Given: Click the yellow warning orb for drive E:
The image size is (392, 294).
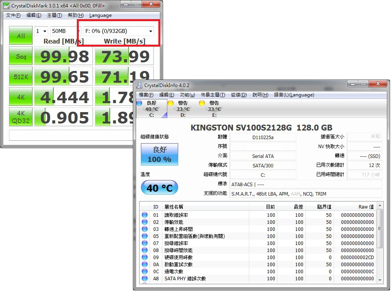Looking at the screenshot, I should coord(202,103).
